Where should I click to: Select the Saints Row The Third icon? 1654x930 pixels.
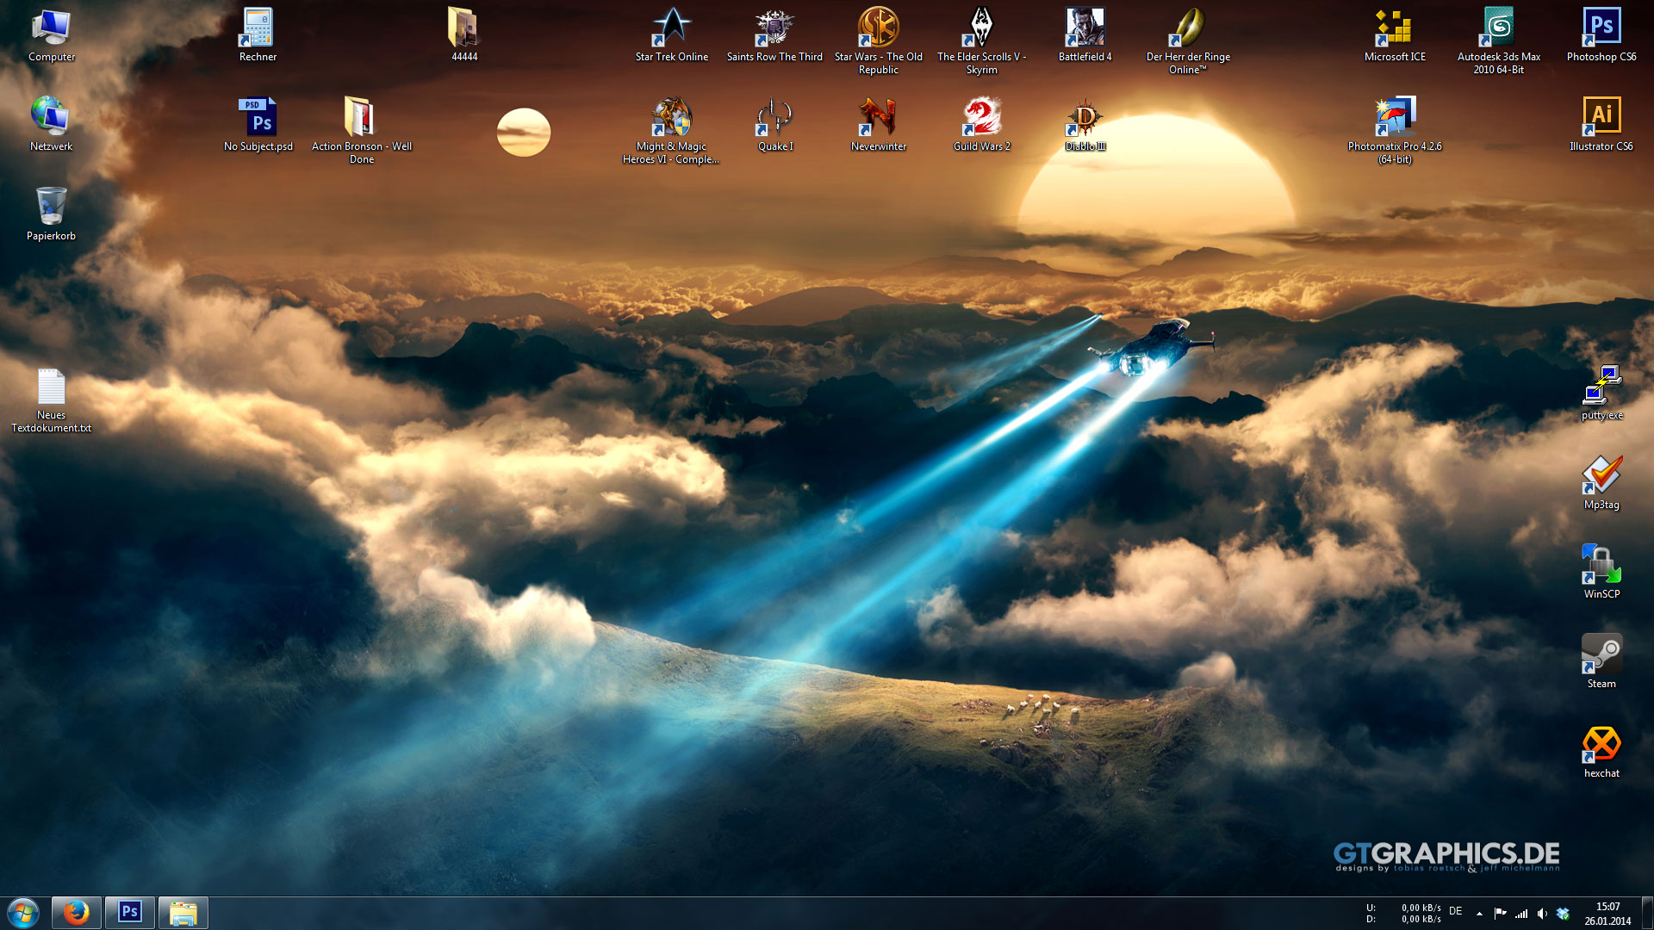click(774, 29)
